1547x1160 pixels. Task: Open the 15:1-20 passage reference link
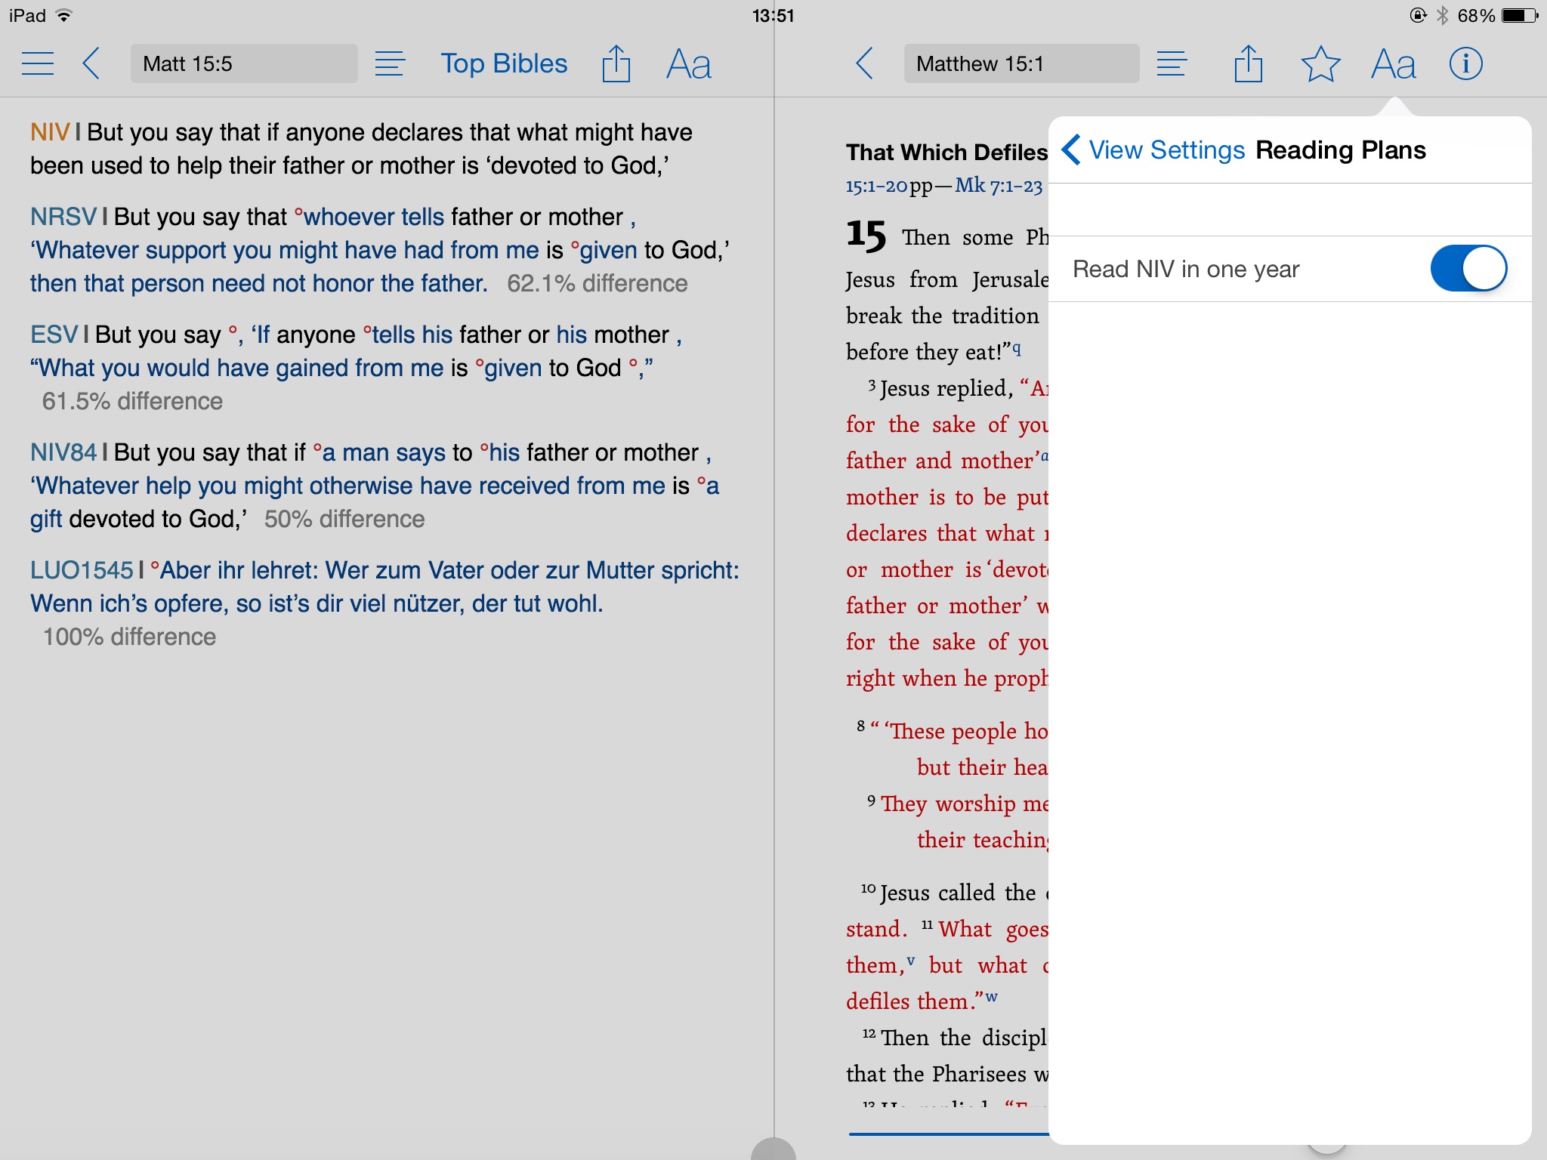(x=876, y=186)
